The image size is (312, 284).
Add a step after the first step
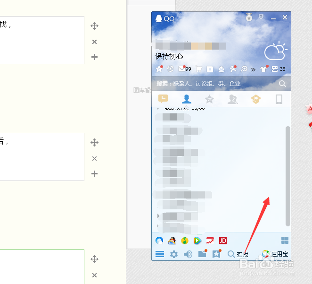(x=94, y=57)
